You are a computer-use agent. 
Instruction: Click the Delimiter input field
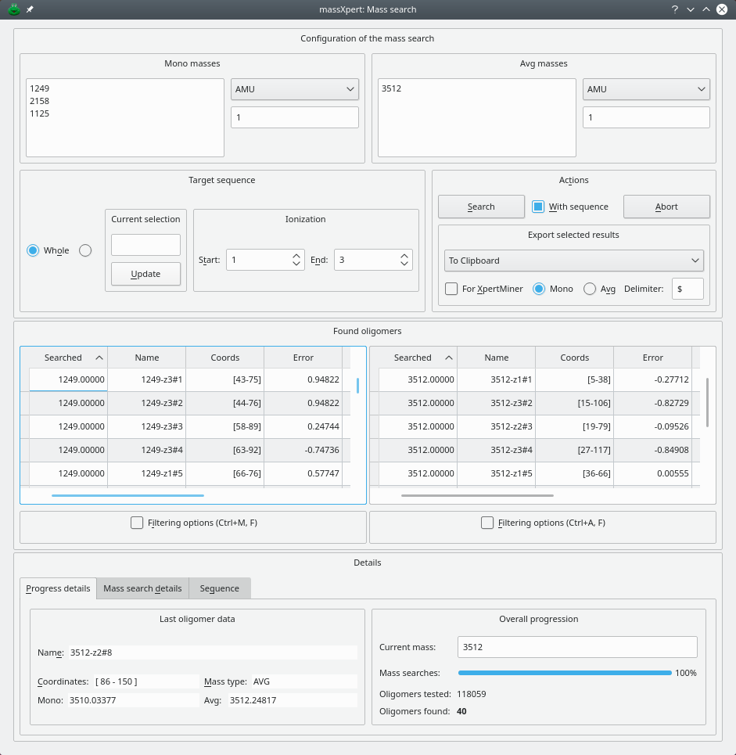click(687, 289)
